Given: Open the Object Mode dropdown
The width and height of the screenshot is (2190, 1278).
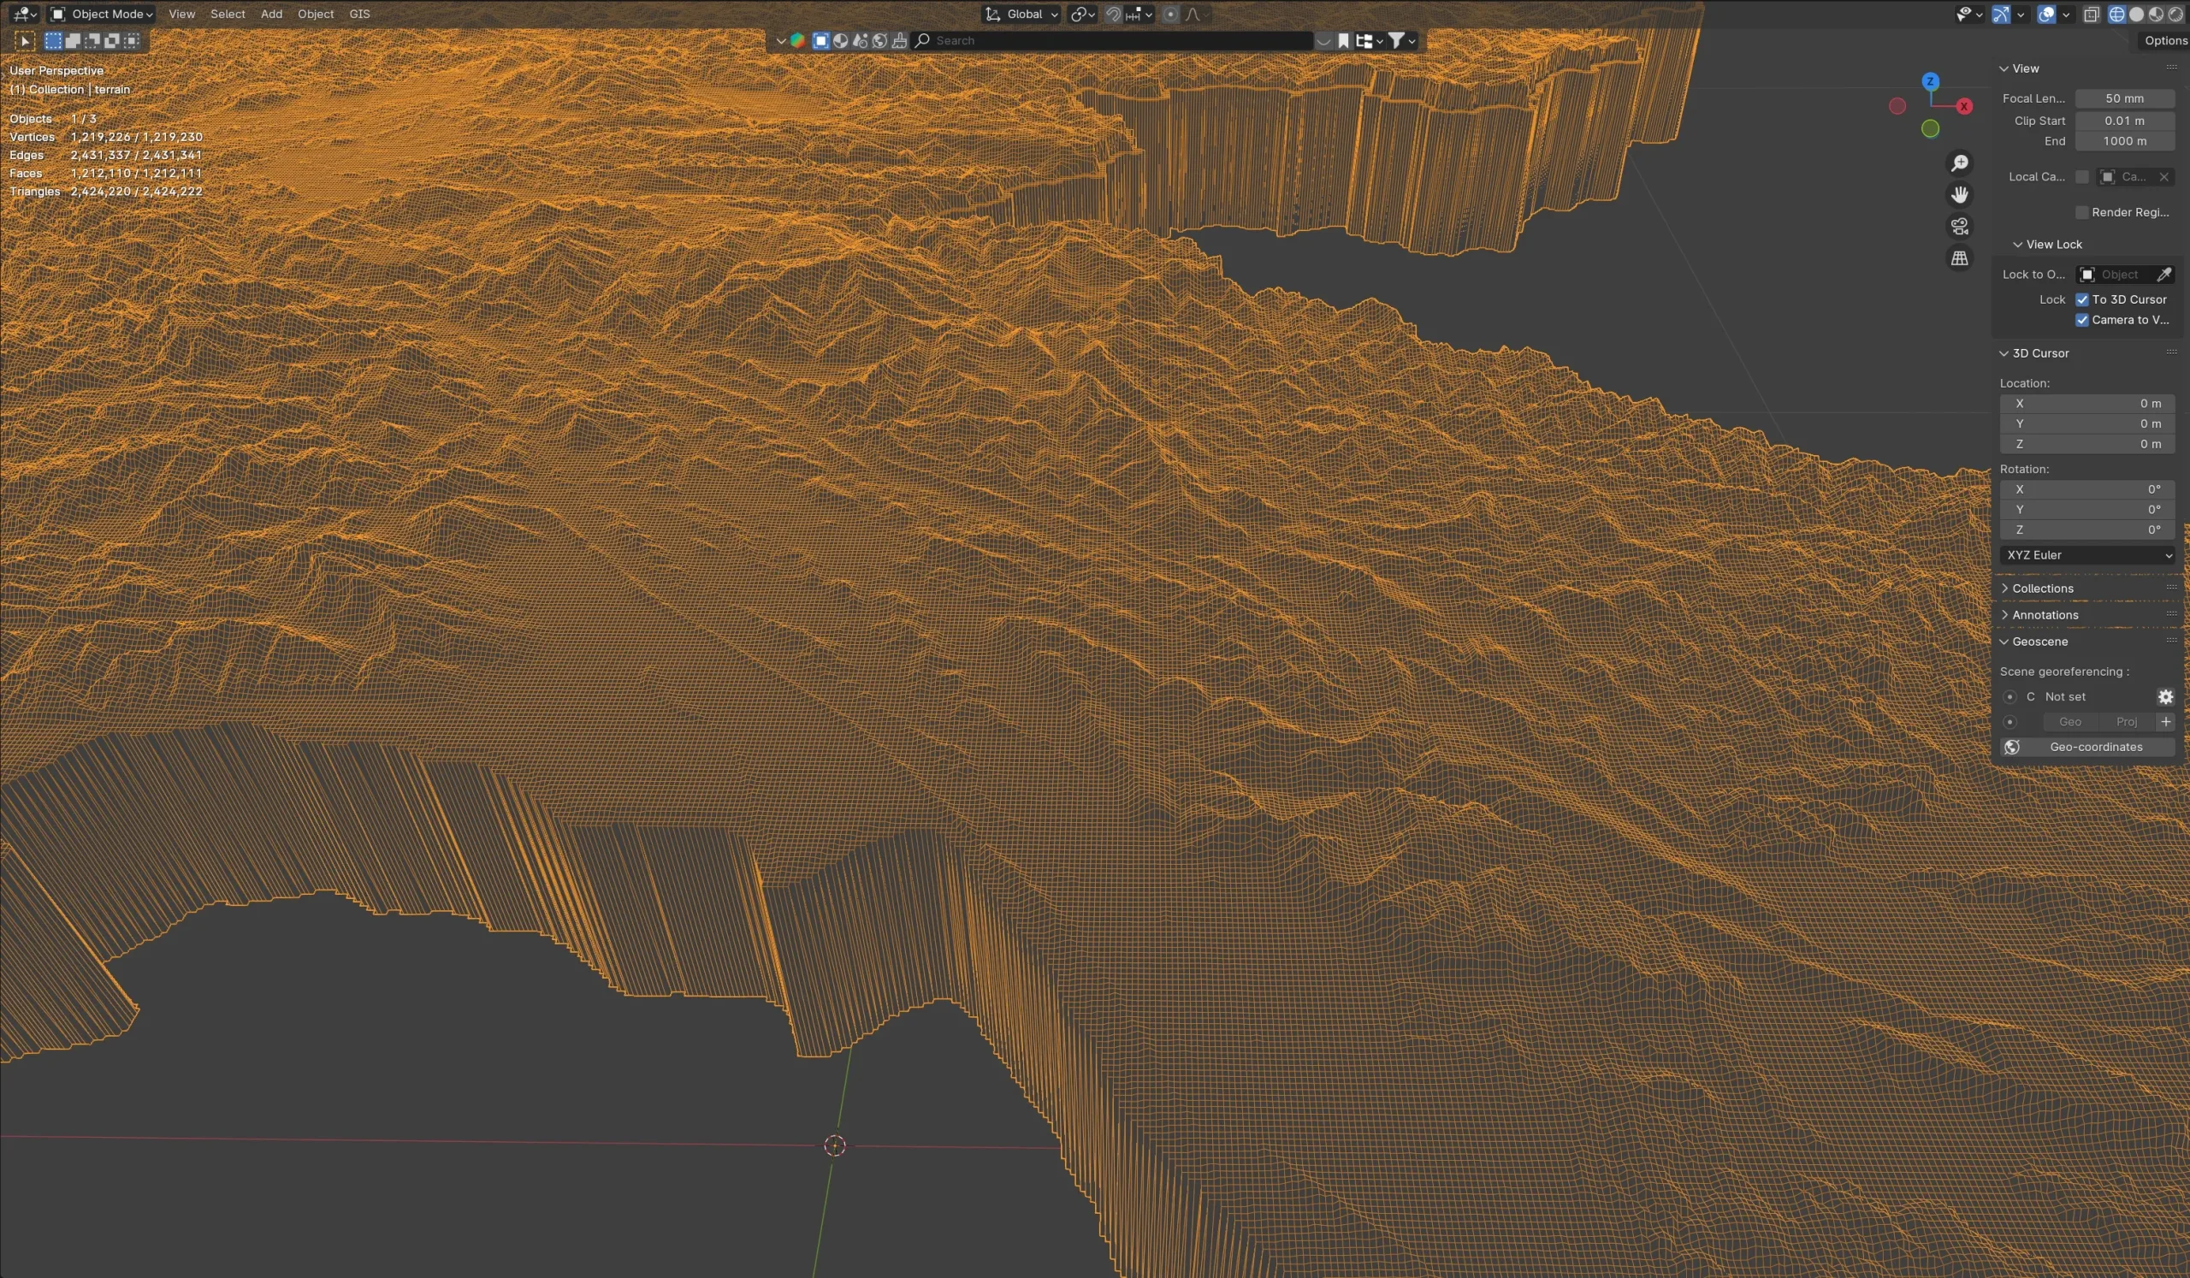Looking at the screenshot, I should pyautogui.click(x=100, y=14).
